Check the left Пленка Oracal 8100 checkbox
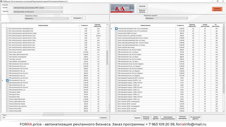226x127 pixels. [7, 109]
